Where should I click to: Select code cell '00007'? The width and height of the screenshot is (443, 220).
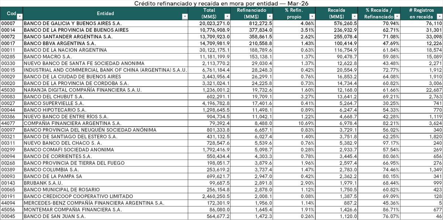[x=11, y=23]
